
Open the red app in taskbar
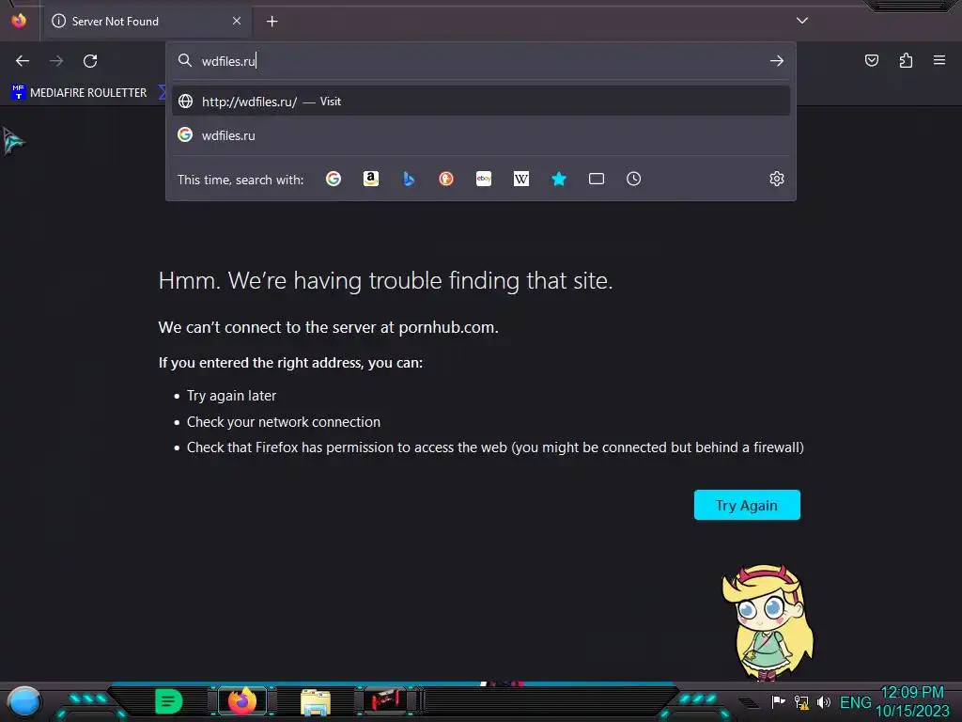pos(384,701)
